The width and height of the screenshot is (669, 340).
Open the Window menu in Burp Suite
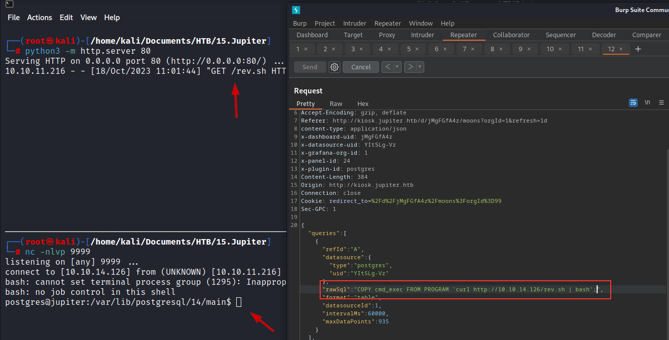point(421,23)
